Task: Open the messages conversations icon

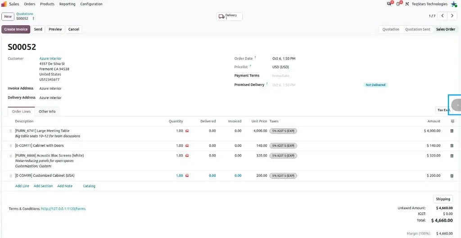Action: click(x=390, y=4)
